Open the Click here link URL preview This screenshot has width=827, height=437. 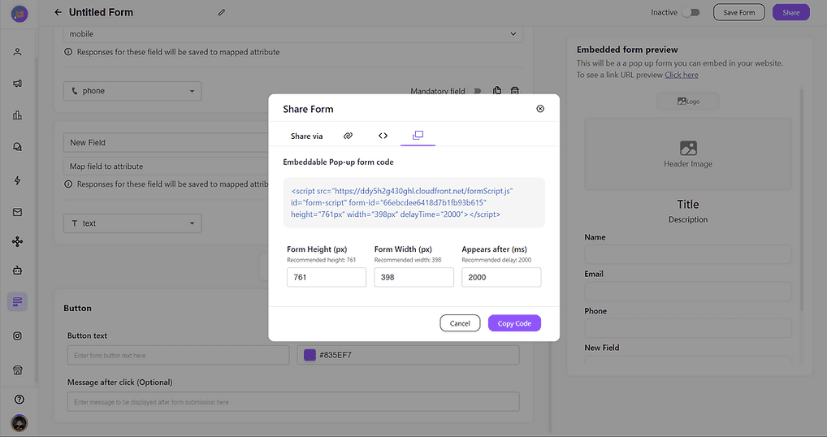(x=681, y=75)
